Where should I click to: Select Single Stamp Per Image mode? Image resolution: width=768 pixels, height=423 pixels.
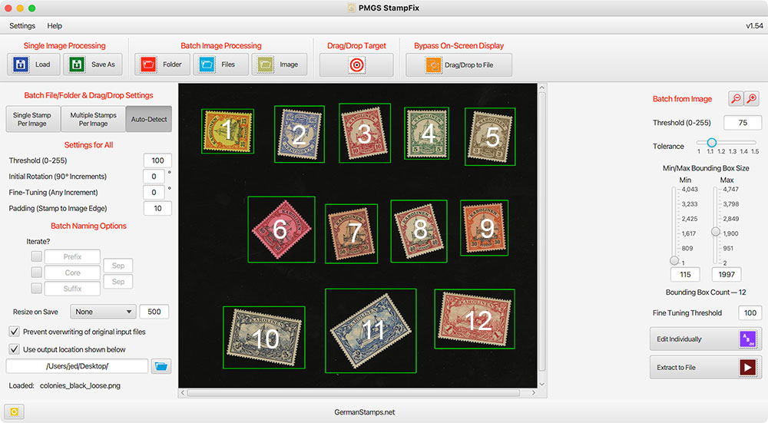tap(33, 119)
